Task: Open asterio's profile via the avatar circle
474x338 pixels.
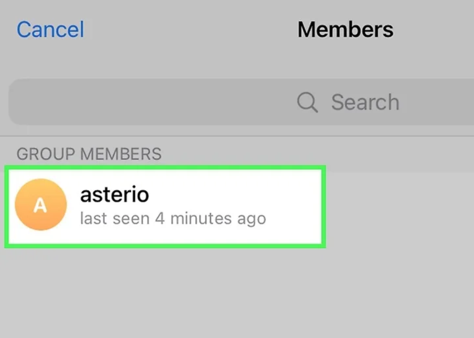Action: click(41, 205)
